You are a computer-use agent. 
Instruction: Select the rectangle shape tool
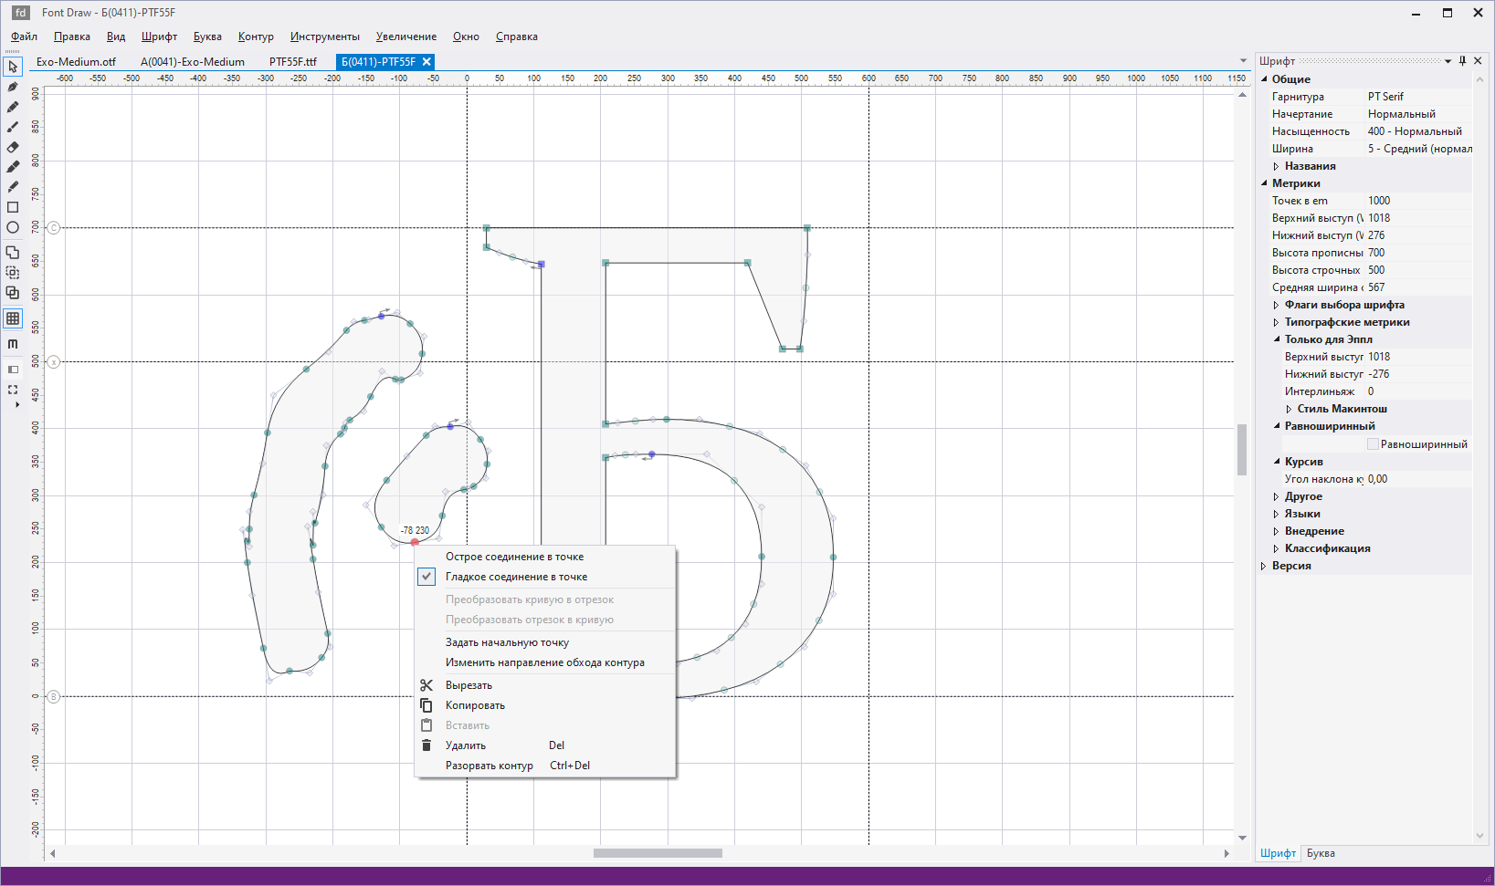(13, 207)
